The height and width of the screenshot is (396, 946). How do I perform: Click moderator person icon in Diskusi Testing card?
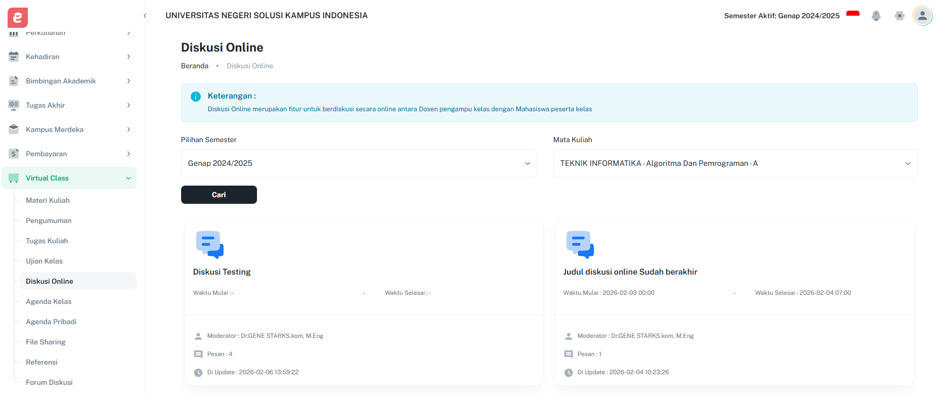(198, 336)
